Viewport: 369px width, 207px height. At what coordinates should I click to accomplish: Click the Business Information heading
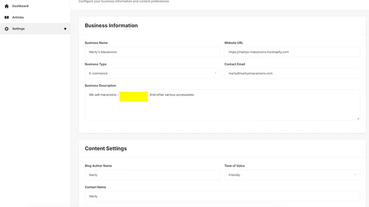111,26
